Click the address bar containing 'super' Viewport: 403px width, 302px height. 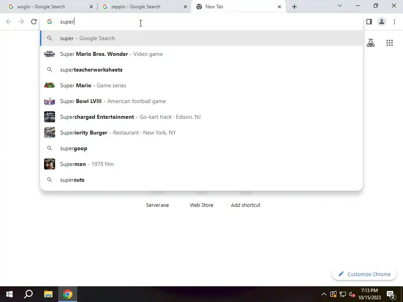pyautogui.click(x=201, y=22)
